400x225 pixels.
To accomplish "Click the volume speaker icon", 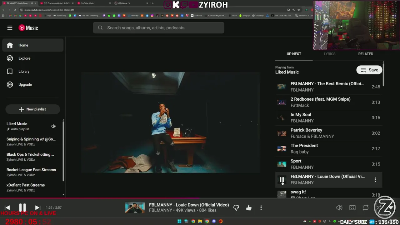I will click(x=339, y=207).
